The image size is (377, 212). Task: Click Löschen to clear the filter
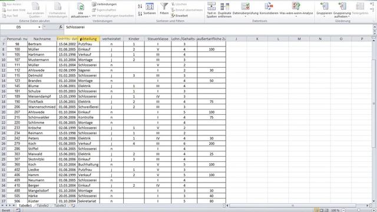tap(179, 4)
